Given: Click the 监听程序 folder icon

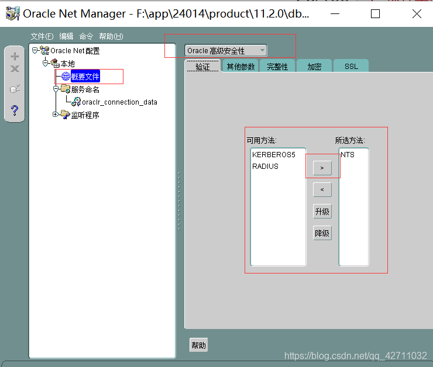Looking at the screenshot, I should [x=66, y=115].
